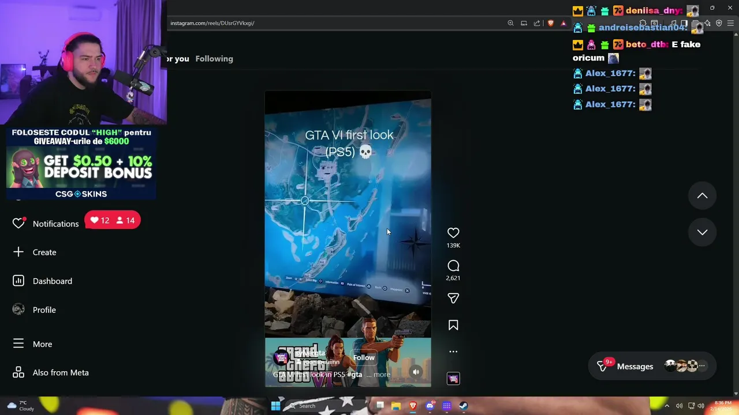Go to next reel with down chevron
This screenshot has width=739, height=415.
pos(702,232)
